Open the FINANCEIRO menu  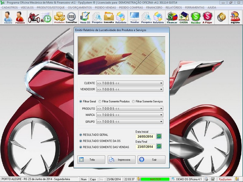point(154,7)
